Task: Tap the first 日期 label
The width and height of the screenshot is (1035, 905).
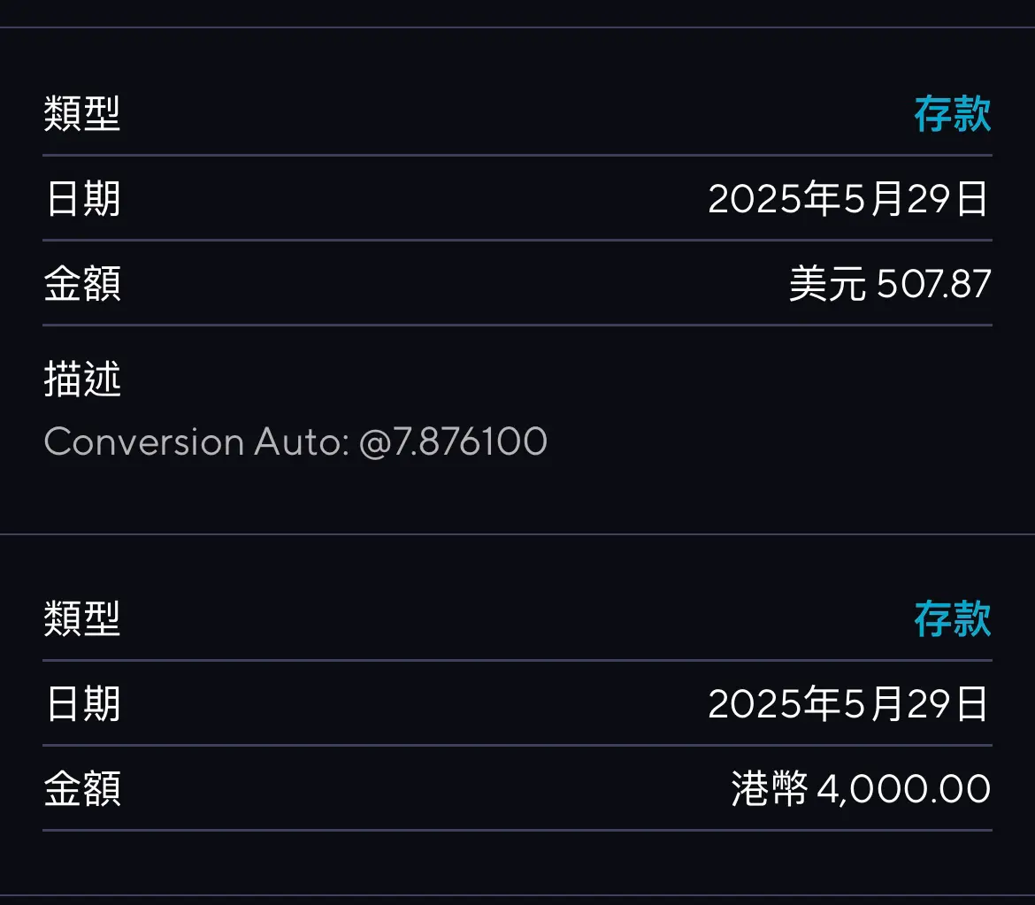Action: point(83,199)
